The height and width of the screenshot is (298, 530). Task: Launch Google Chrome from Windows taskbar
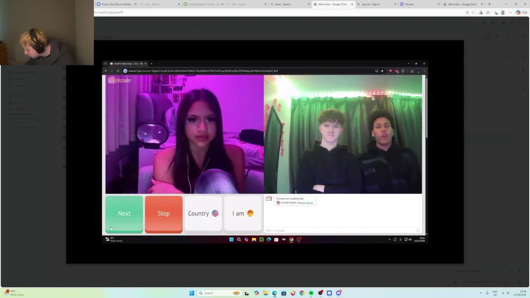(302, 293)
